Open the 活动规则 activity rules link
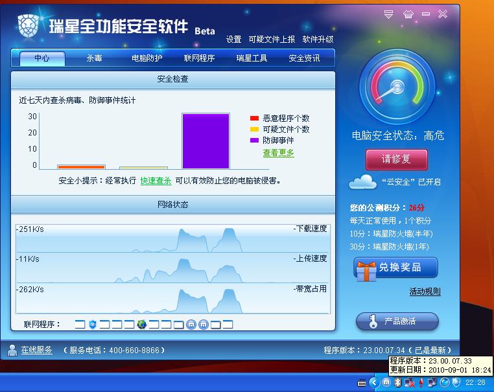The image size is (494, 392). 425,292
